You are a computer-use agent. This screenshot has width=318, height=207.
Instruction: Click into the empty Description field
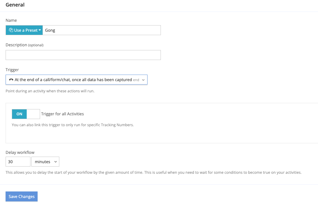[x=83, y=55]
